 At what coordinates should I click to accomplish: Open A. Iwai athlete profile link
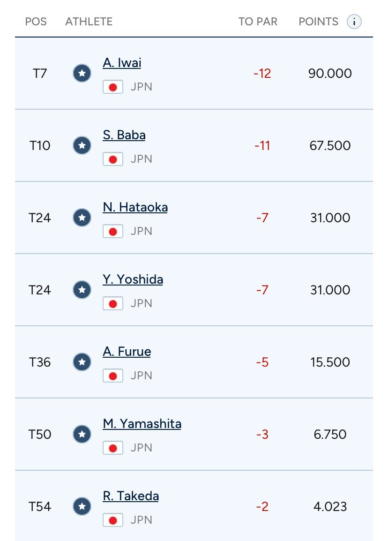[122, 63]
